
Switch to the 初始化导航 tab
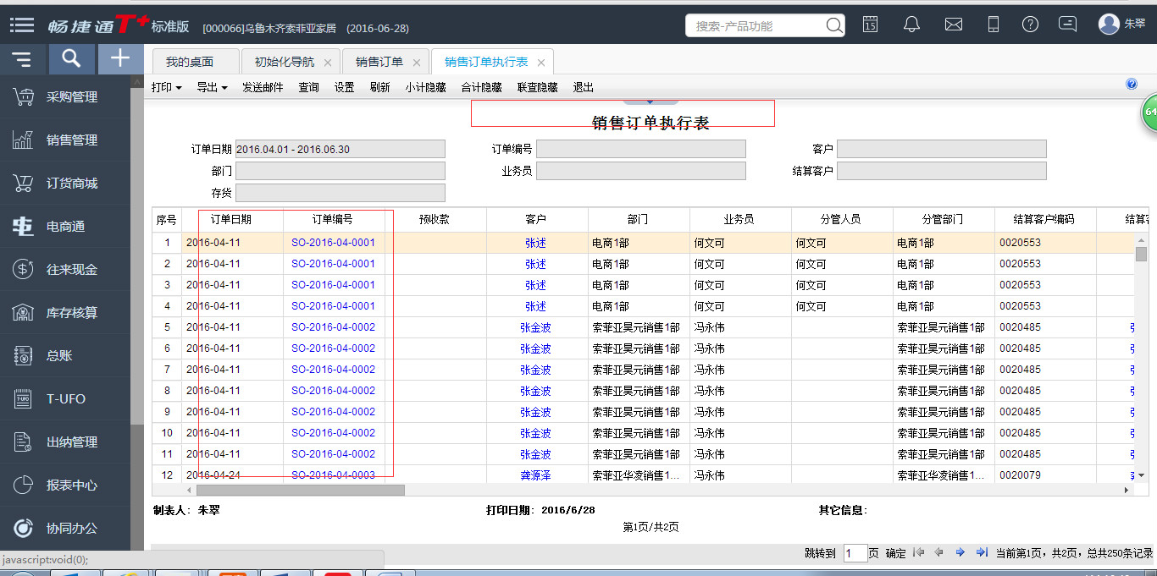pyautogui.click(x=285, y=62)
